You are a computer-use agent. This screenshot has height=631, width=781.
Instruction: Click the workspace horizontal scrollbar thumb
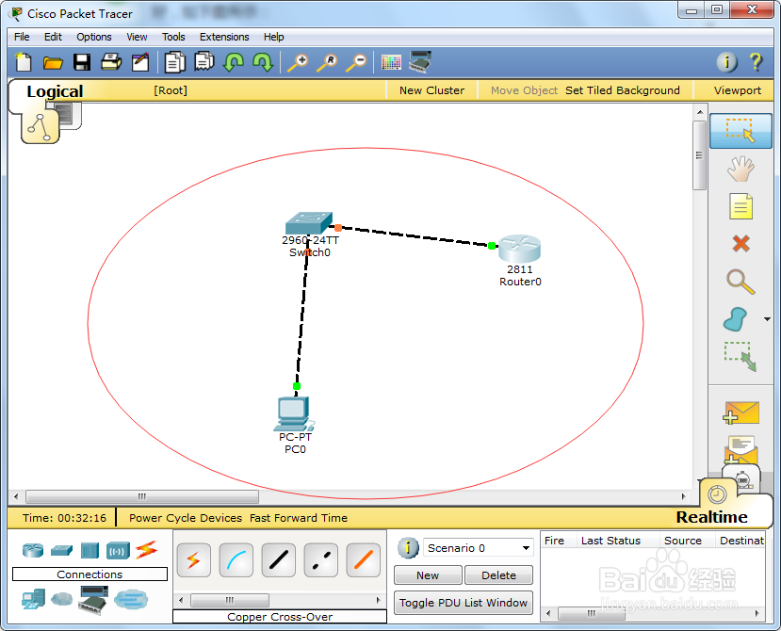coord(142,496)
